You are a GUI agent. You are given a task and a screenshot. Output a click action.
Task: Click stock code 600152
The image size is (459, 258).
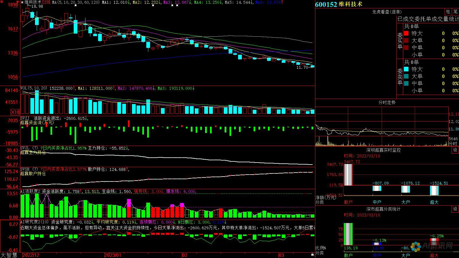pos(326,4)
